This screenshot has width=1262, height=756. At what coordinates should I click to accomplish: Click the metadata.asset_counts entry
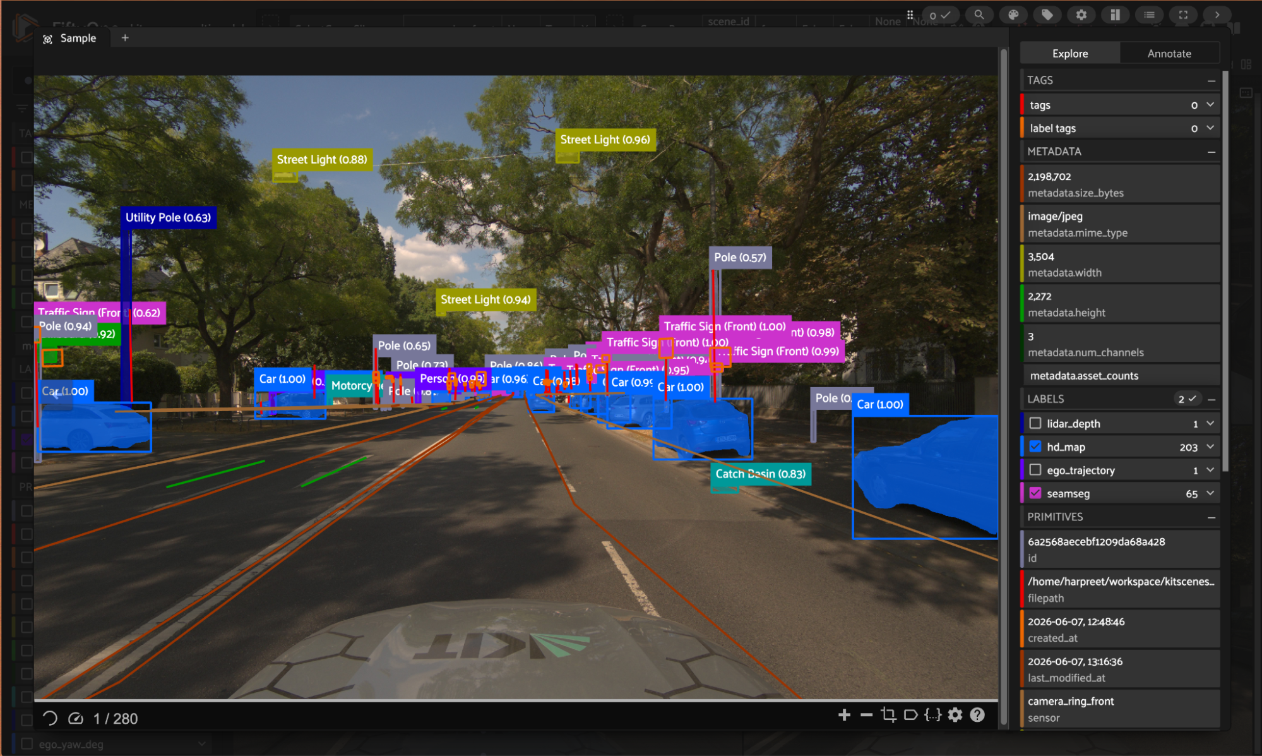coord(1120,376)
